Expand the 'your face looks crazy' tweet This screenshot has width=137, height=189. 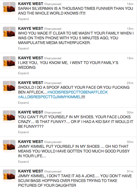(23, 132)
